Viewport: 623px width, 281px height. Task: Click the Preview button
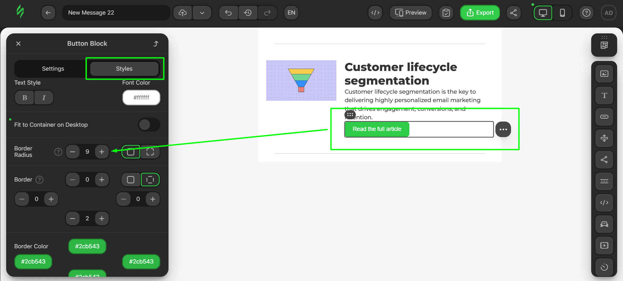[x=411, y=13]
